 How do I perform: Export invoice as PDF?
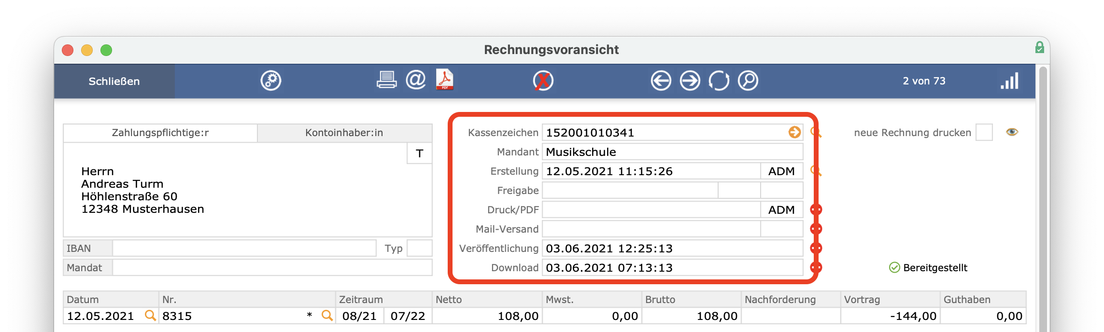coord(445,80)
